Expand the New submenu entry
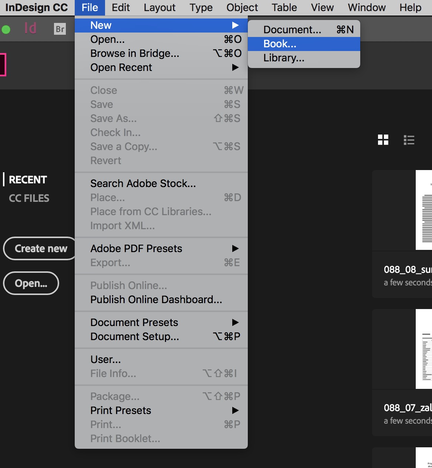The image size is (432, 468). pyautogui.click(x=161, y=25)
